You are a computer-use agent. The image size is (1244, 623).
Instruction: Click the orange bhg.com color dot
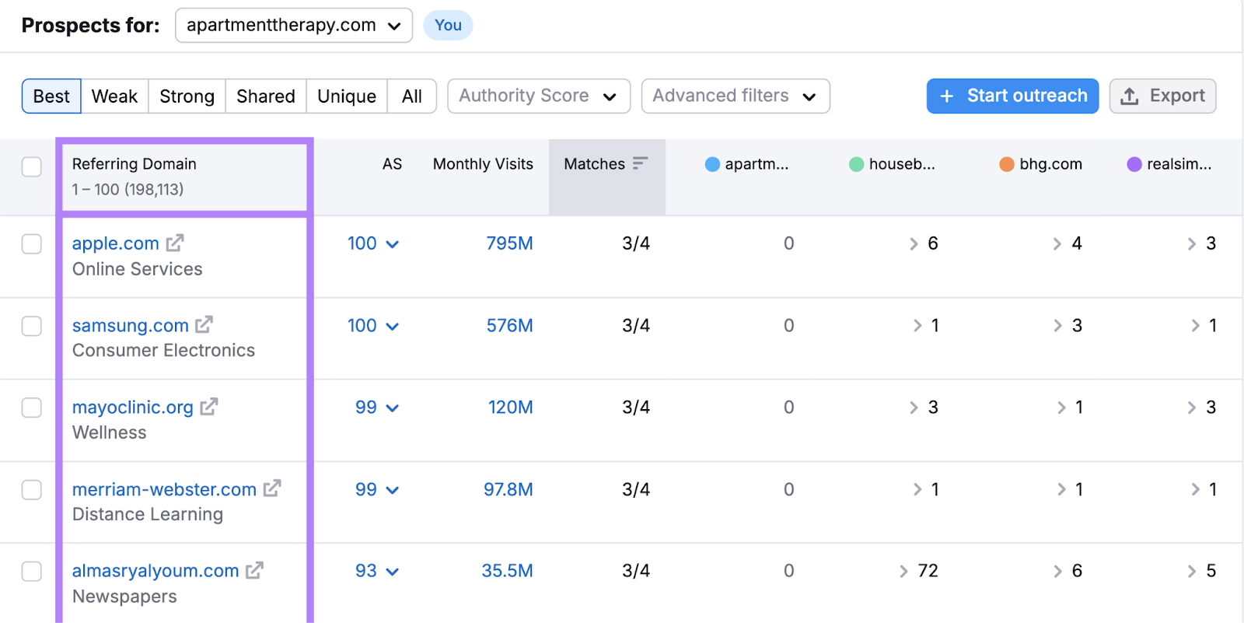point(1006,164)
